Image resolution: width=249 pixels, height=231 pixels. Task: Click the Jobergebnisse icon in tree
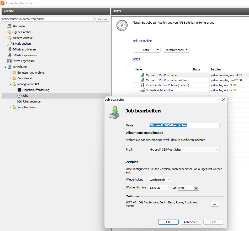(x=19, y=101)
